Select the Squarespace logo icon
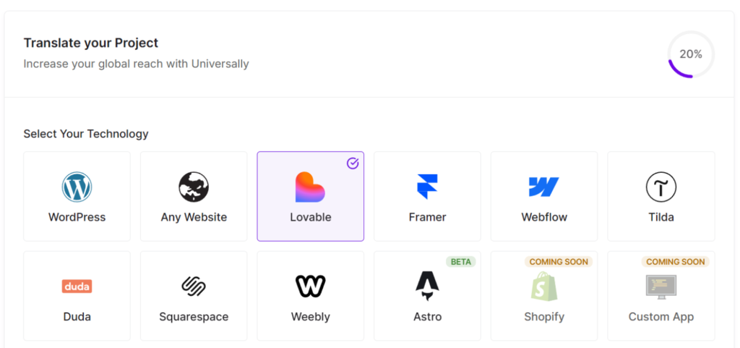Image resolution: width=740 pixels, height=348 pixels. click(194, 287)
